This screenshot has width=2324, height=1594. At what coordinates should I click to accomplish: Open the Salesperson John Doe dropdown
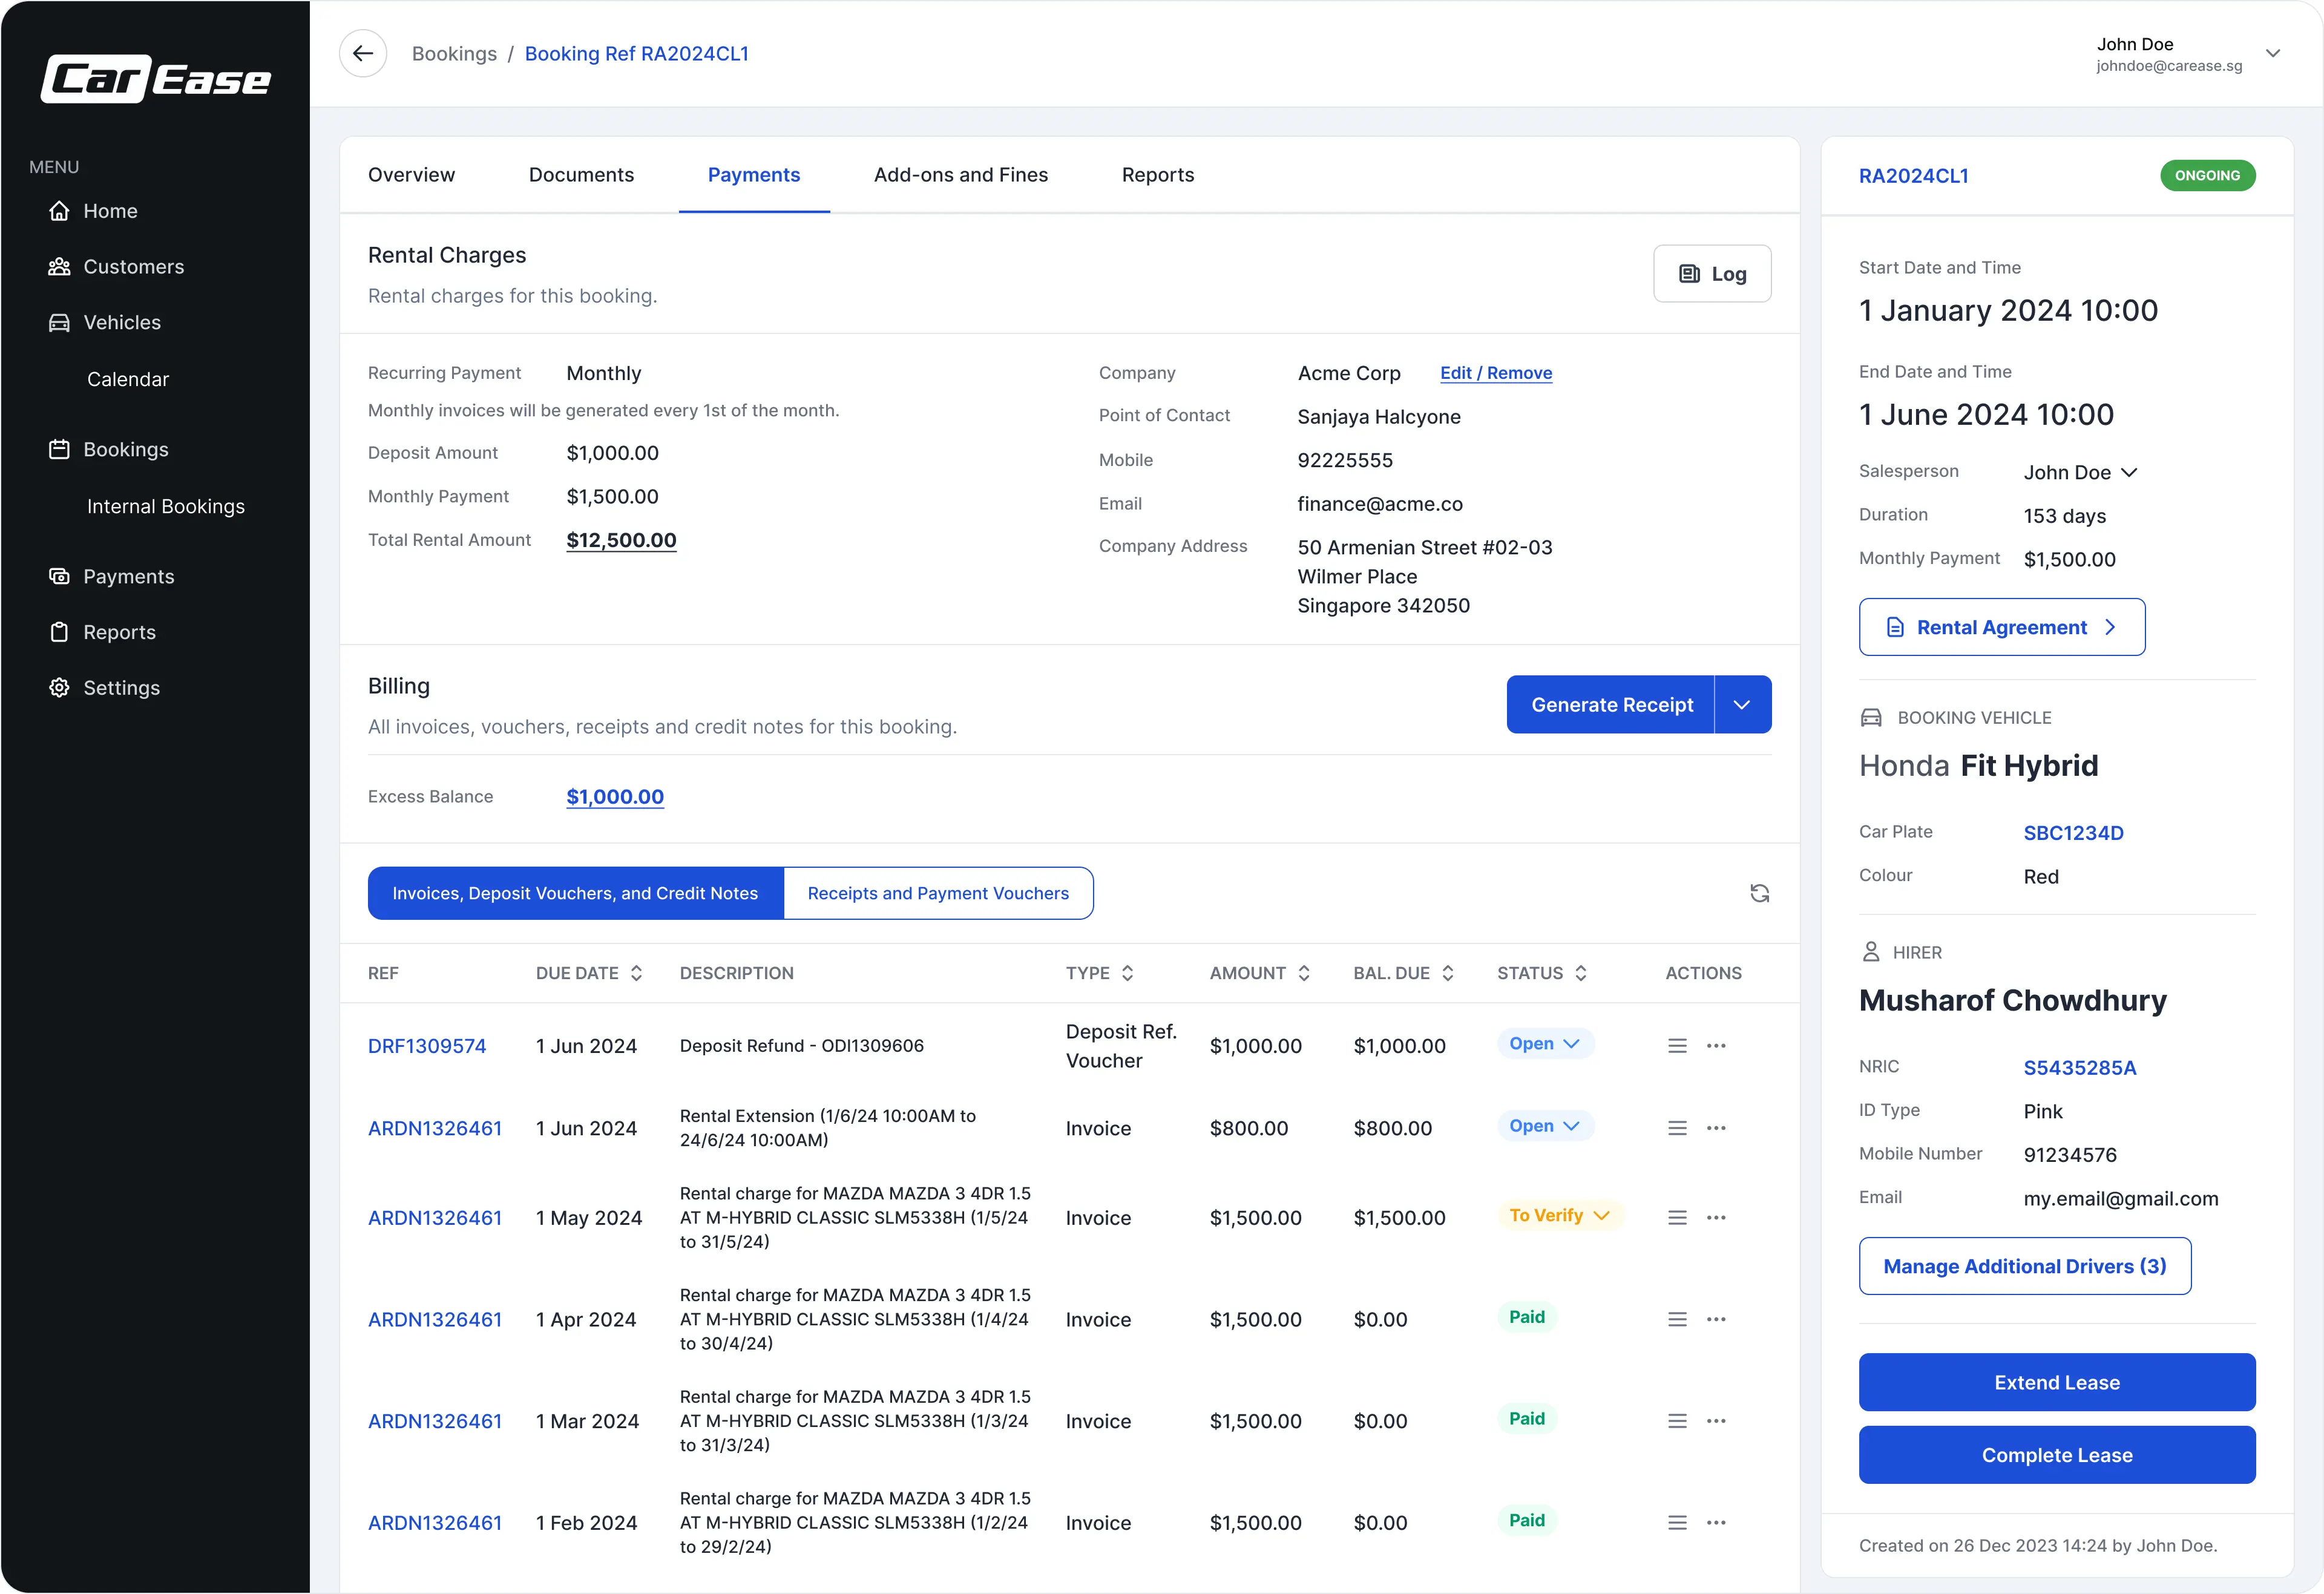(x=2081, y=472)
